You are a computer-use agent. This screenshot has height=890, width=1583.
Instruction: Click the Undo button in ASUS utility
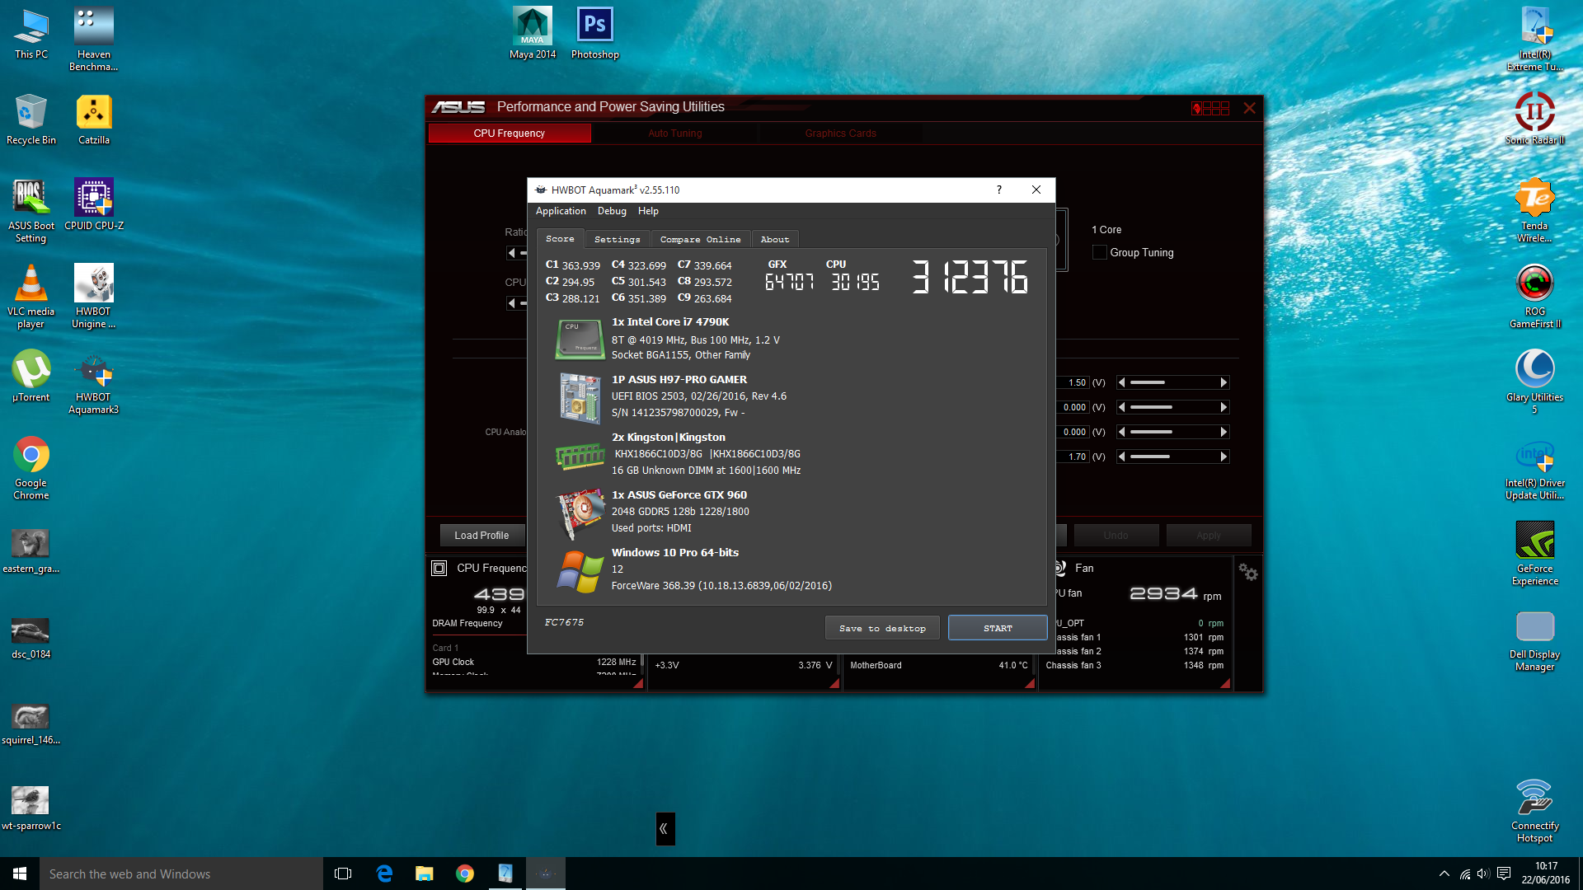[1116, 535]
